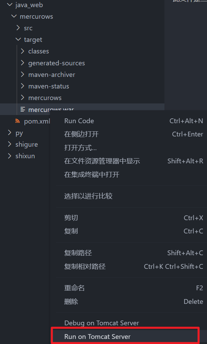Expand the py folder
This screenshot has height=344, width=207.
10,133
